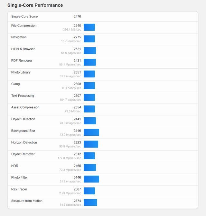Click the HTML5 Browser label

coord(23,49)
